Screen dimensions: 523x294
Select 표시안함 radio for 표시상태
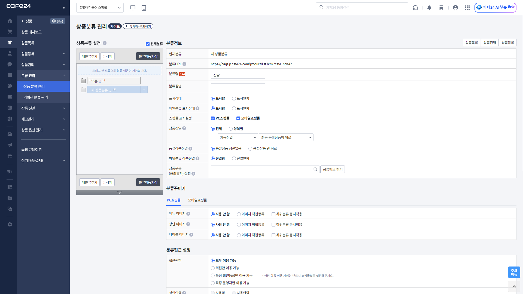234,99
